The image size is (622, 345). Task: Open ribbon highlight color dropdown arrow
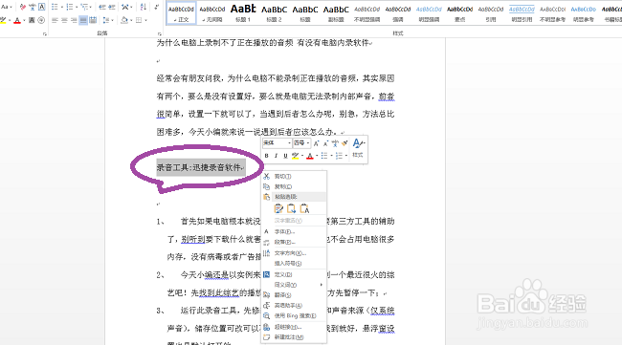click(x=10, y=20)
